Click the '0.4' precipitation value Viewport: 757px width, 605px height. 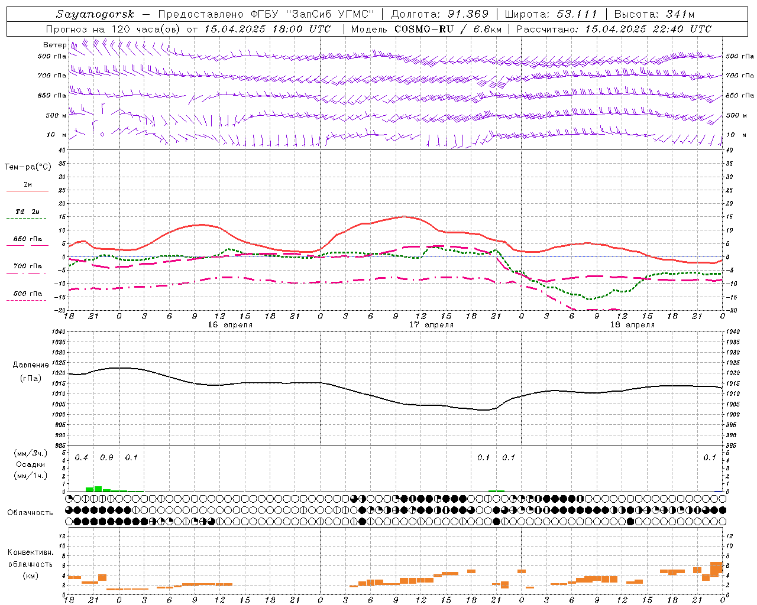[x=81, y=458]
